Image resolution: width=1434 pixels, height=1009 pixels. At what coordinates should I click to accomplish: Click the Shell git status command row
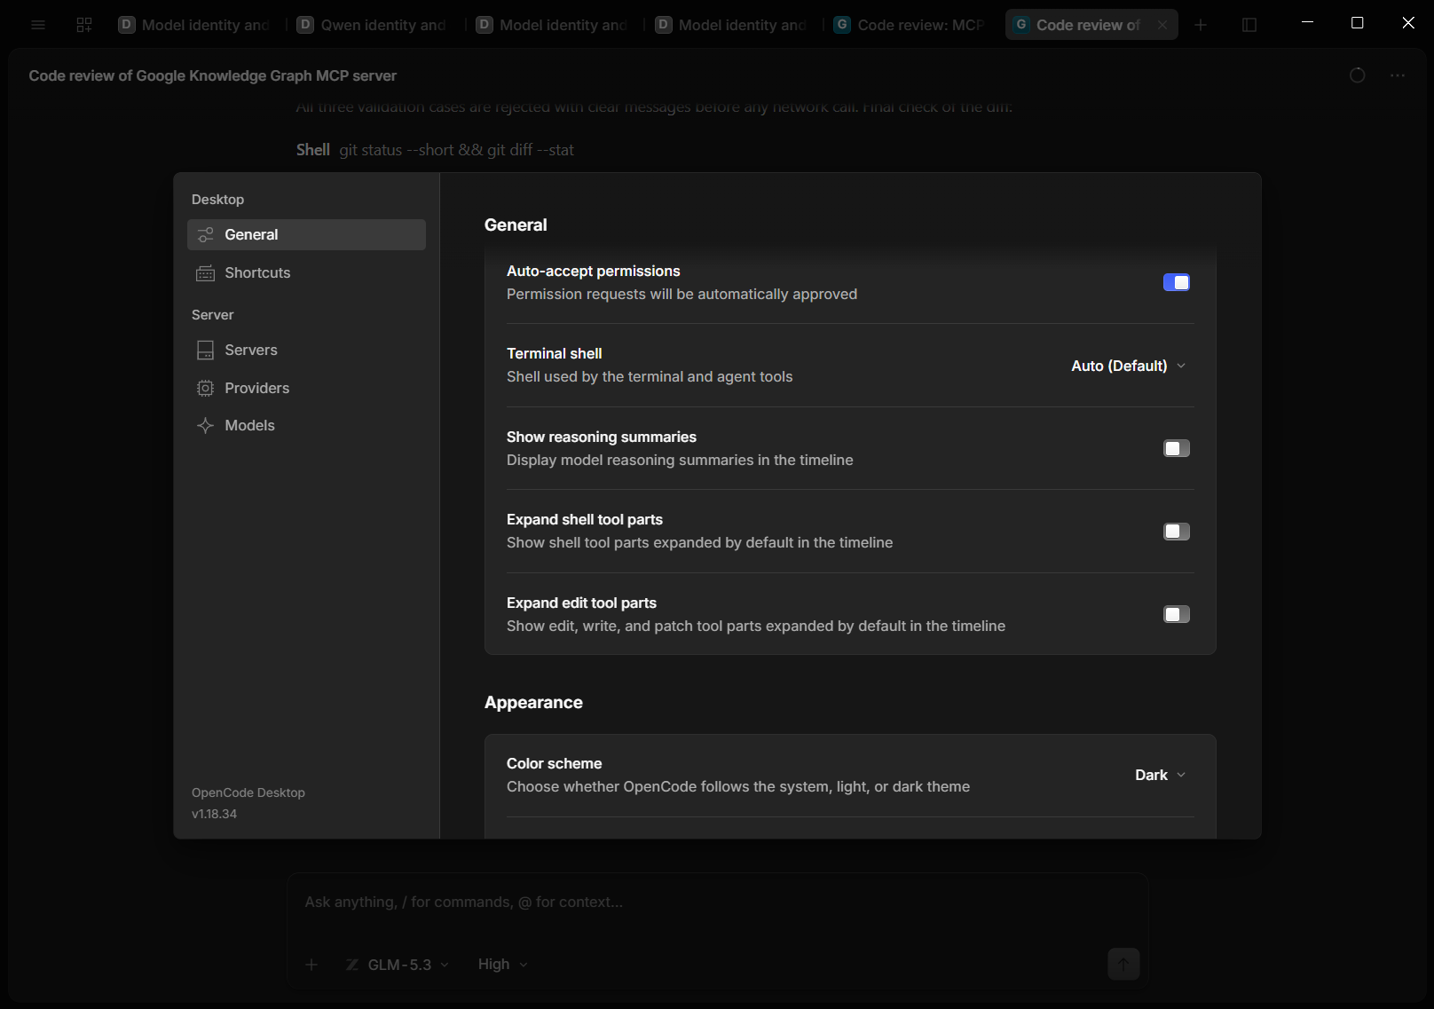click(x=435, y=150)
